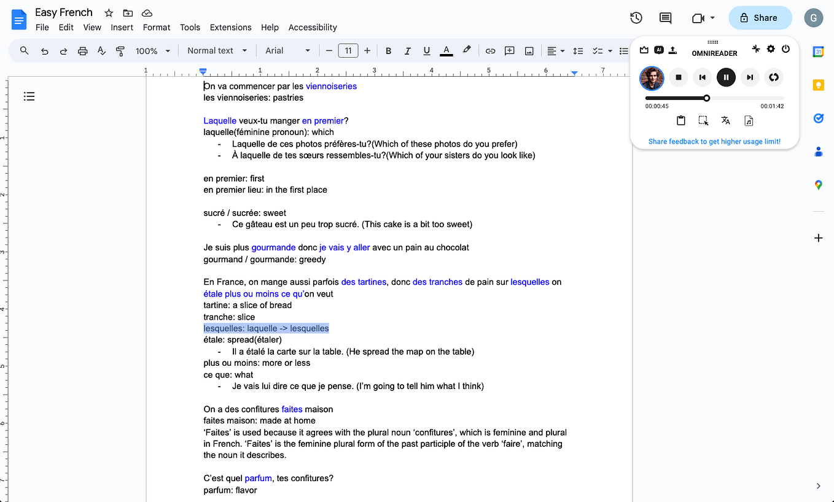Image resolution: width=834 pixels, height=502 pixels.
Task: Open the checklist options dropdown arrow
Action: pos(610,51)
